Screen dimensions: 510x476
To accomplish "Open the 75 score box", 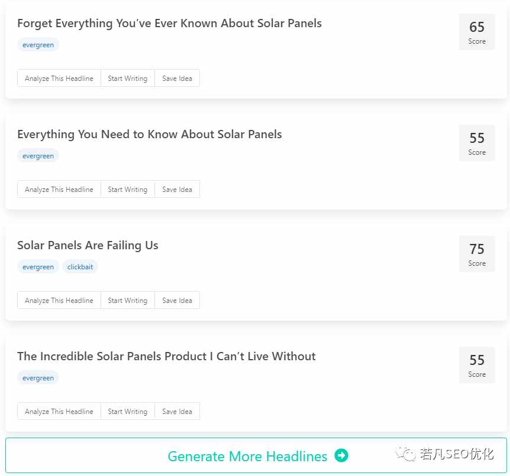I will coord(477,254).
